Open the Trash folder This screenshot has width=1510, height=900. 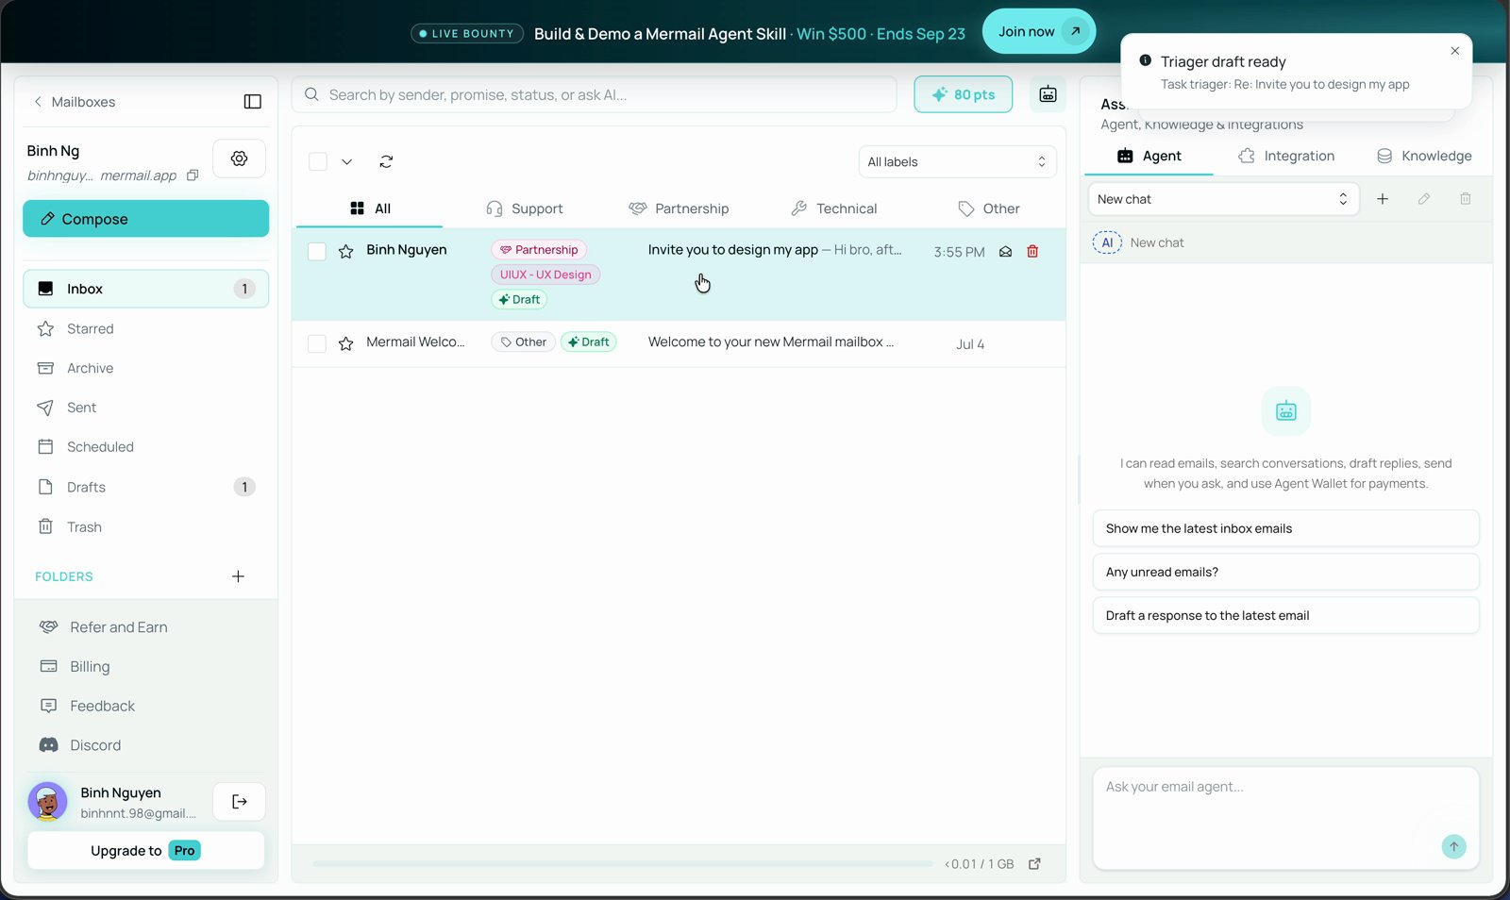coord(146,527)
